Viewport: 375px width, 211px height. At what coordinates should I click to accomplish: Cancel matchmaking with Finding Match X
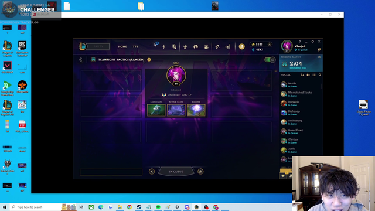(x=319, y=57)
